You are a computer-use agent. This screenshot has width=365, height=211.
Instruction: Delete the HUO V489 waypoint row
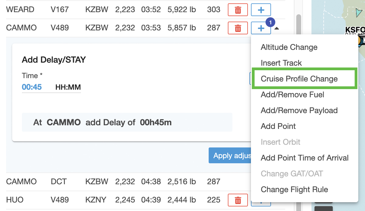point(238,200)
